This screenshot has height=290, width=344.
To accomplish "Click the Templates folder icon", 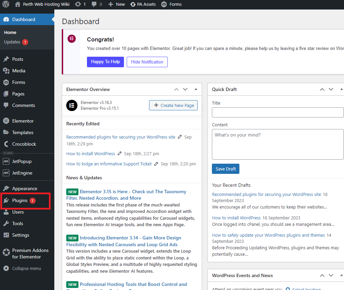I will click(x=6, y=132).
